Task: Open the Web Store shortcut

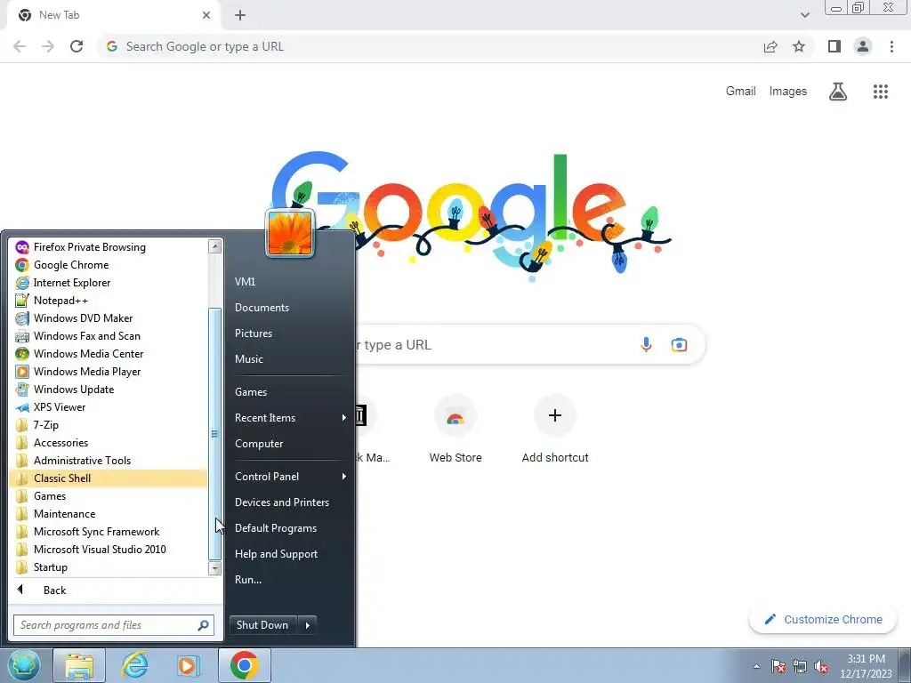Action: pyautogui.click(x=455, y=430)
